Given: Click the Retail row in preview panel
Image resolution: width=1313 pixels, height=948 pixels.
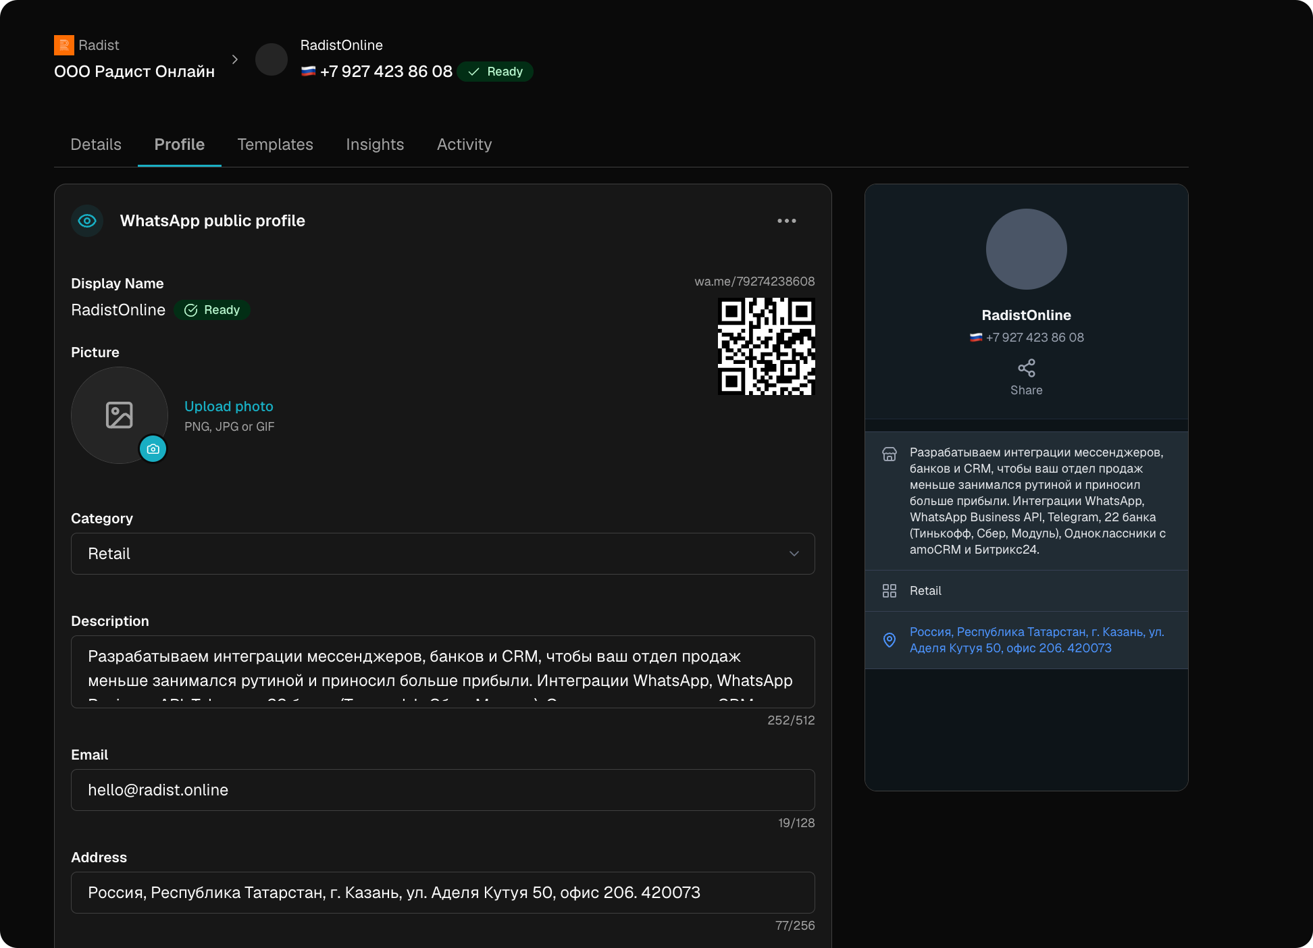Looking at the screenshot, I should [x=1027, y=591].
